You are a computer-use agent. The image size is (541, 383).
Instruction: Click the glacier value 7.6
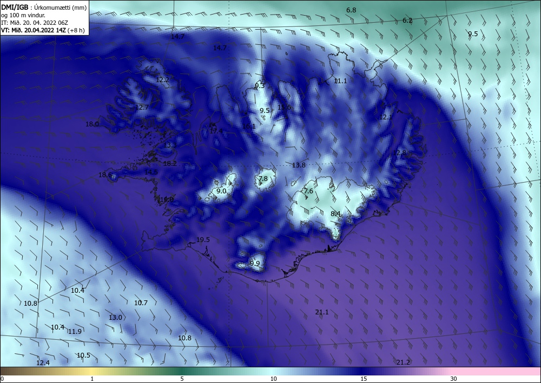tap(308, 191)
